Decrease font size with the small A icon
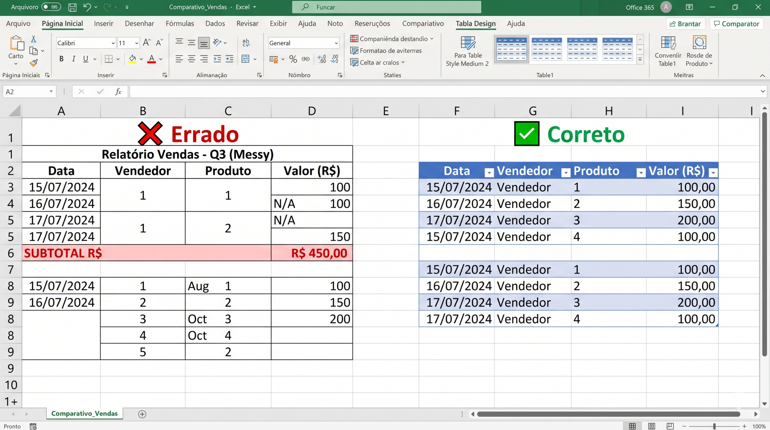770x430 pixels. 159,43
